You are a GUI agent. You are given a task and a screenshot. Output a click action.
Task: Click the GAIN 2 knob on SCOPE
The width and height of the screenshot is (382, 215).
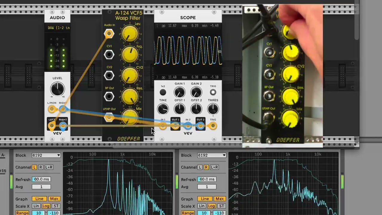pyautogui.click(x=196, y=93)
